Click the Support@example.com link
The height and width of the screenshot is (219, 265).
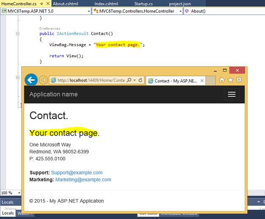77,173
